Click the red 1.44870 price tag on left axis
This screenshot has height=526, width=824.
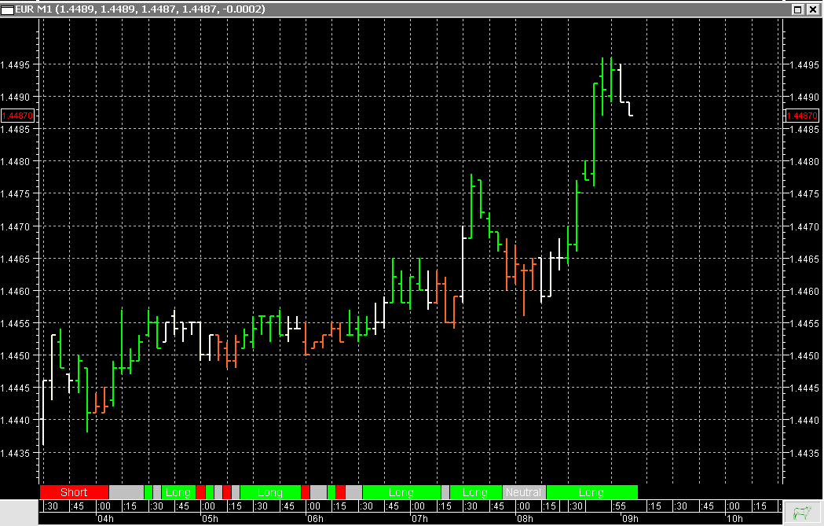click(x=18, y=116)
